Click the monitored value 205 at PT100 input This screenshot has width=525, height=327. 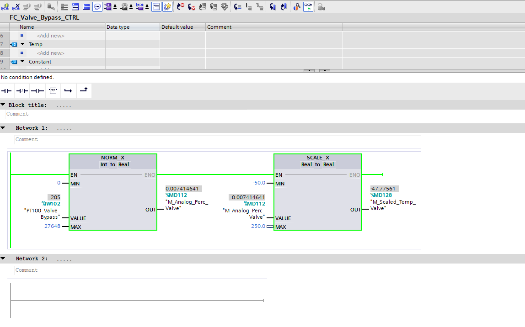tap(54, 197)
